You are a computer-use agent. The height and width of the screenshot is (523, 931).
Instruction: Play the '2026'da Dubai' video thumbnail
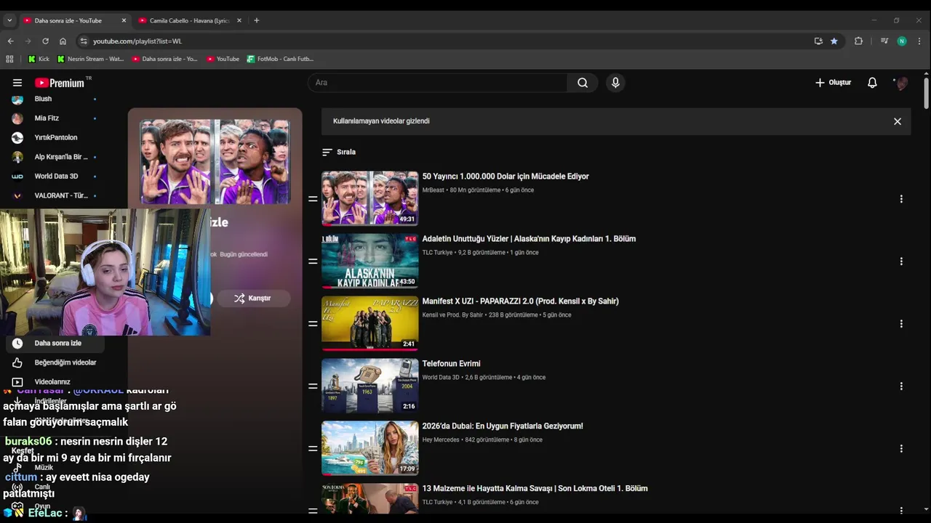pos(369,448)
